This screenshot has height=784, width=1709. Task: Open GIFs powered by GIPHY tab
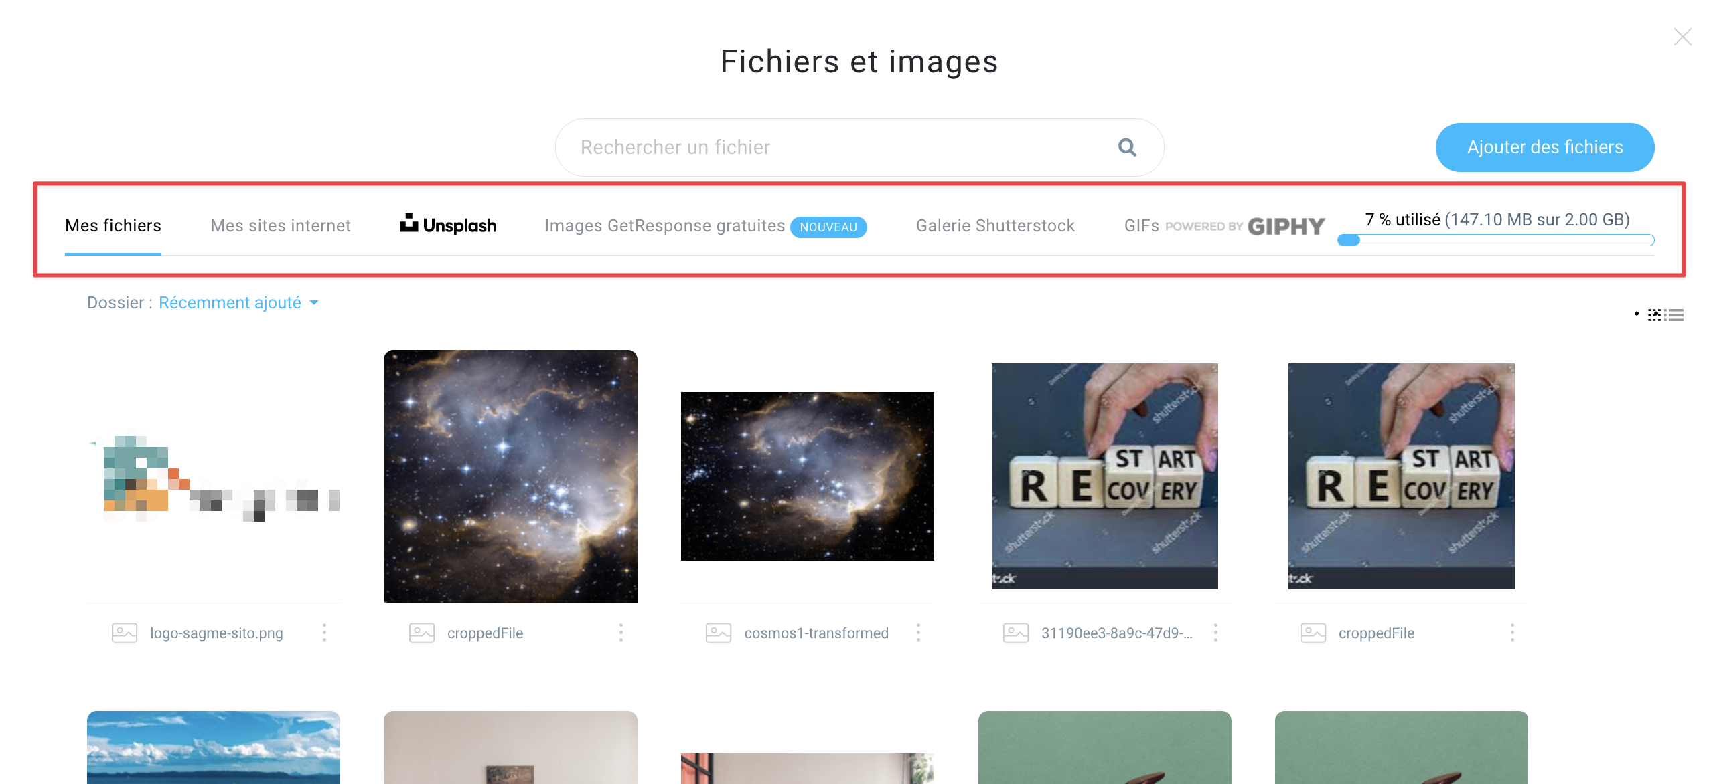click(x=1224, y=226)
